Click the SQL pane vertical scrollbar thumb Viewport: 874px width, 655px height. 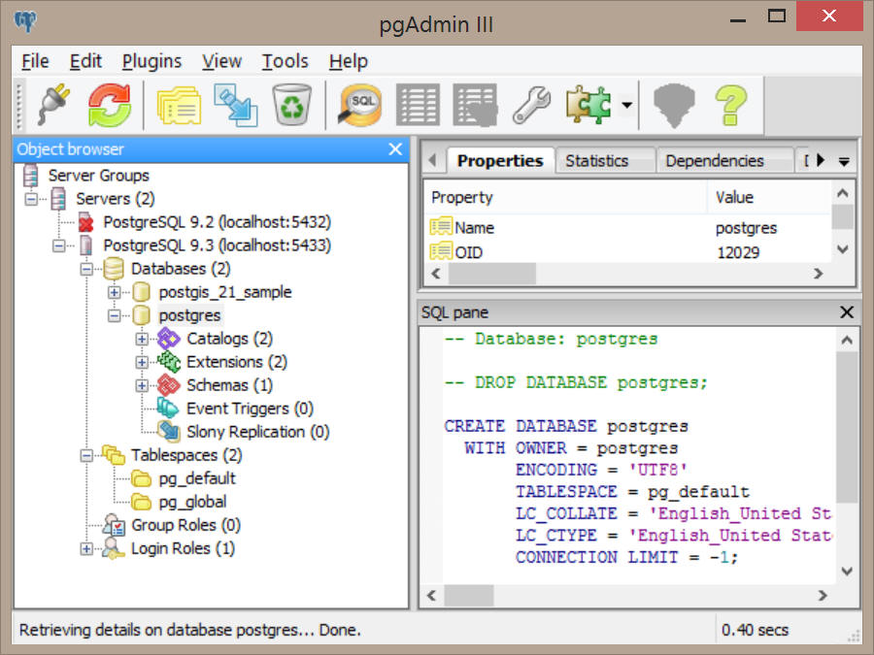pyautogui.click(x=847, y=428)
